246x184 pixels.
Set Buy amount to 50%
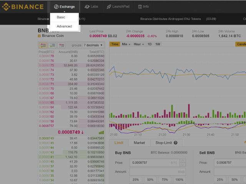150,180
